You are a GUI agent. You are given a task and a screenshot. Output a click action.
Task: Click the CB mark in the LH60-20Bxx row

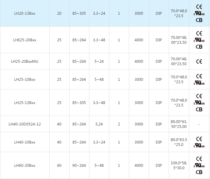tap(199, 172)
